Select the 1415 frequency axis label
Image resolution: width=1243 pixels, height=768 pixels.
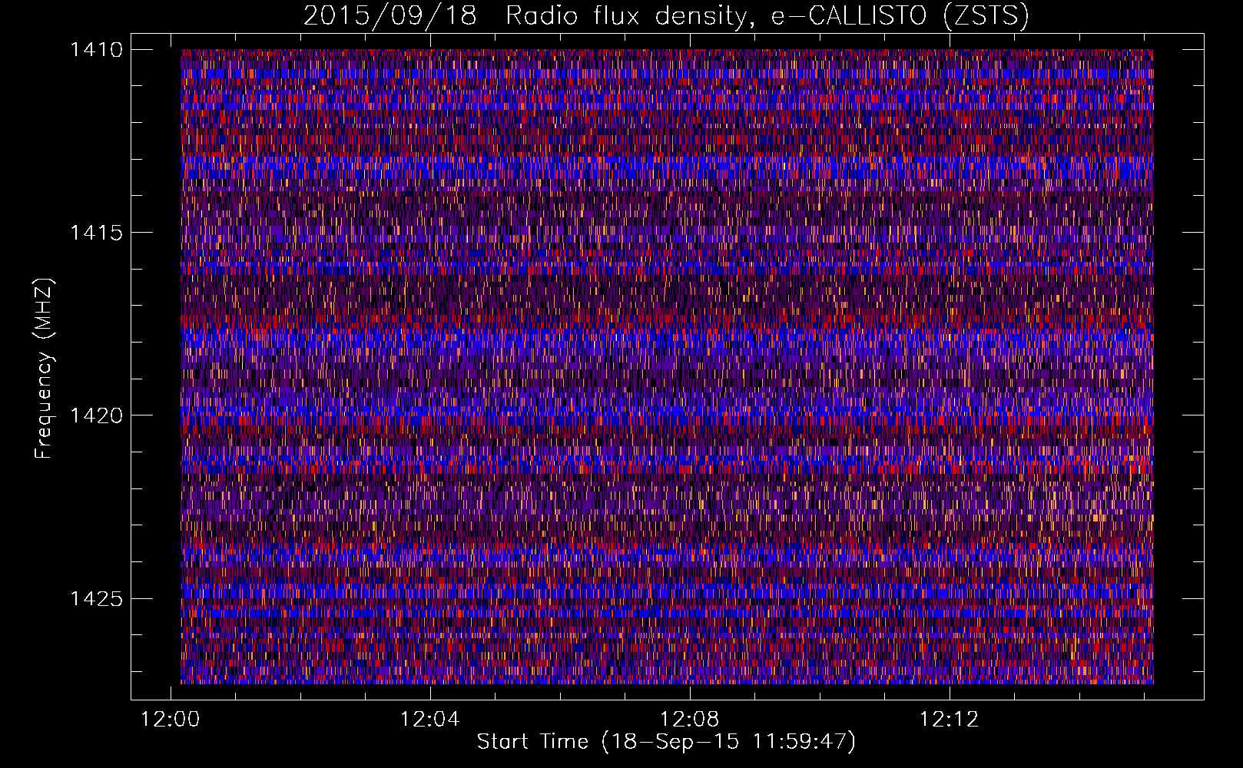pyautogui.click(x=96, y=233)
